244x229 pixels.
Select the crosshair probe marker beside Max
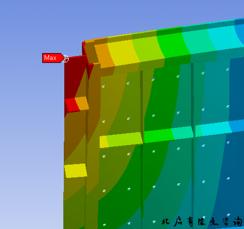pos(65,58)
